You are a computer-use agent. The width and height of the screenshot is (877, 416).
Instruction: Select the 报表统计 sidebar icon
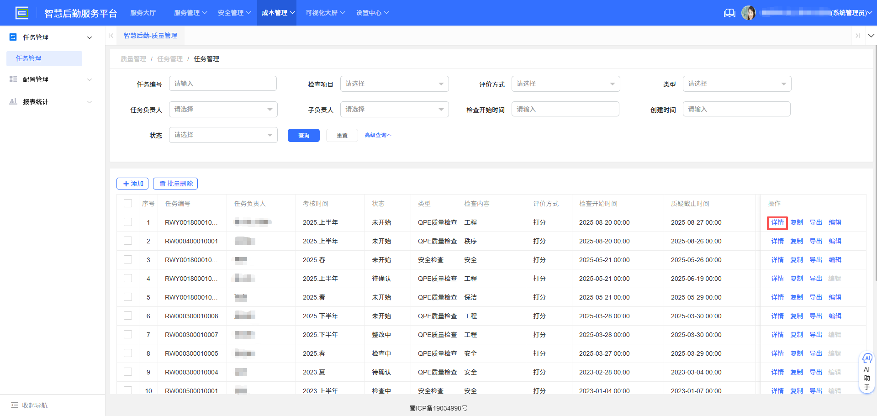(x=13, y=101)
